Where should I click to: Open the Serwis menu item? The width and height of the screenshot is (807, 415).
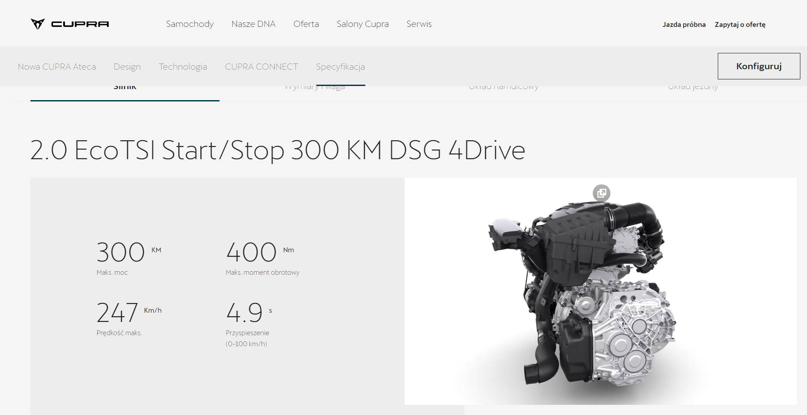point(419,24)
